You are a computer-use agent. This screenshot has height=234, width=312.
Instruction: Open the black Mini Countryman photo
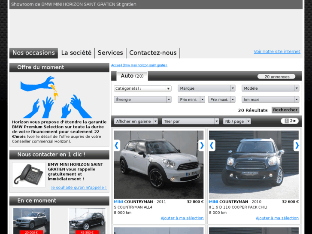[x=254, y=164]
